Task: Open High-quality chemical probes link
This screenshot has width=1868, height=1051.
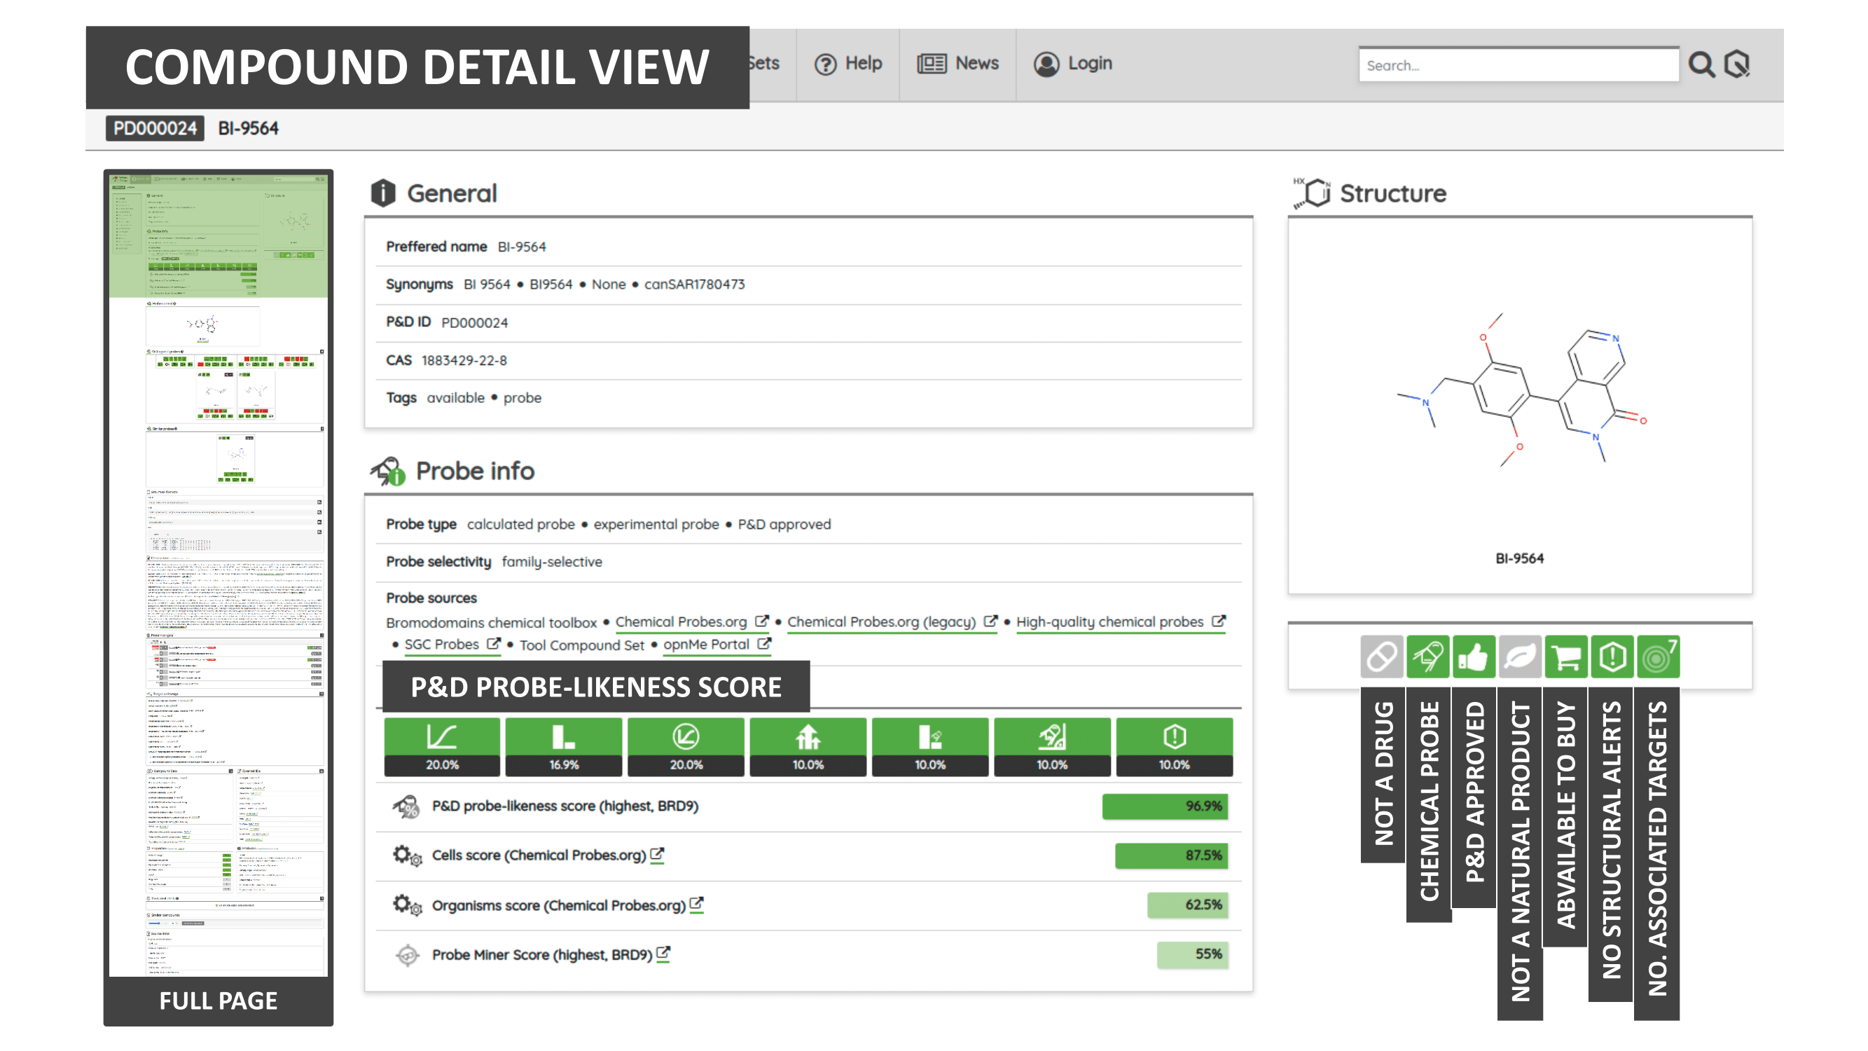Action: (1109, 621)
